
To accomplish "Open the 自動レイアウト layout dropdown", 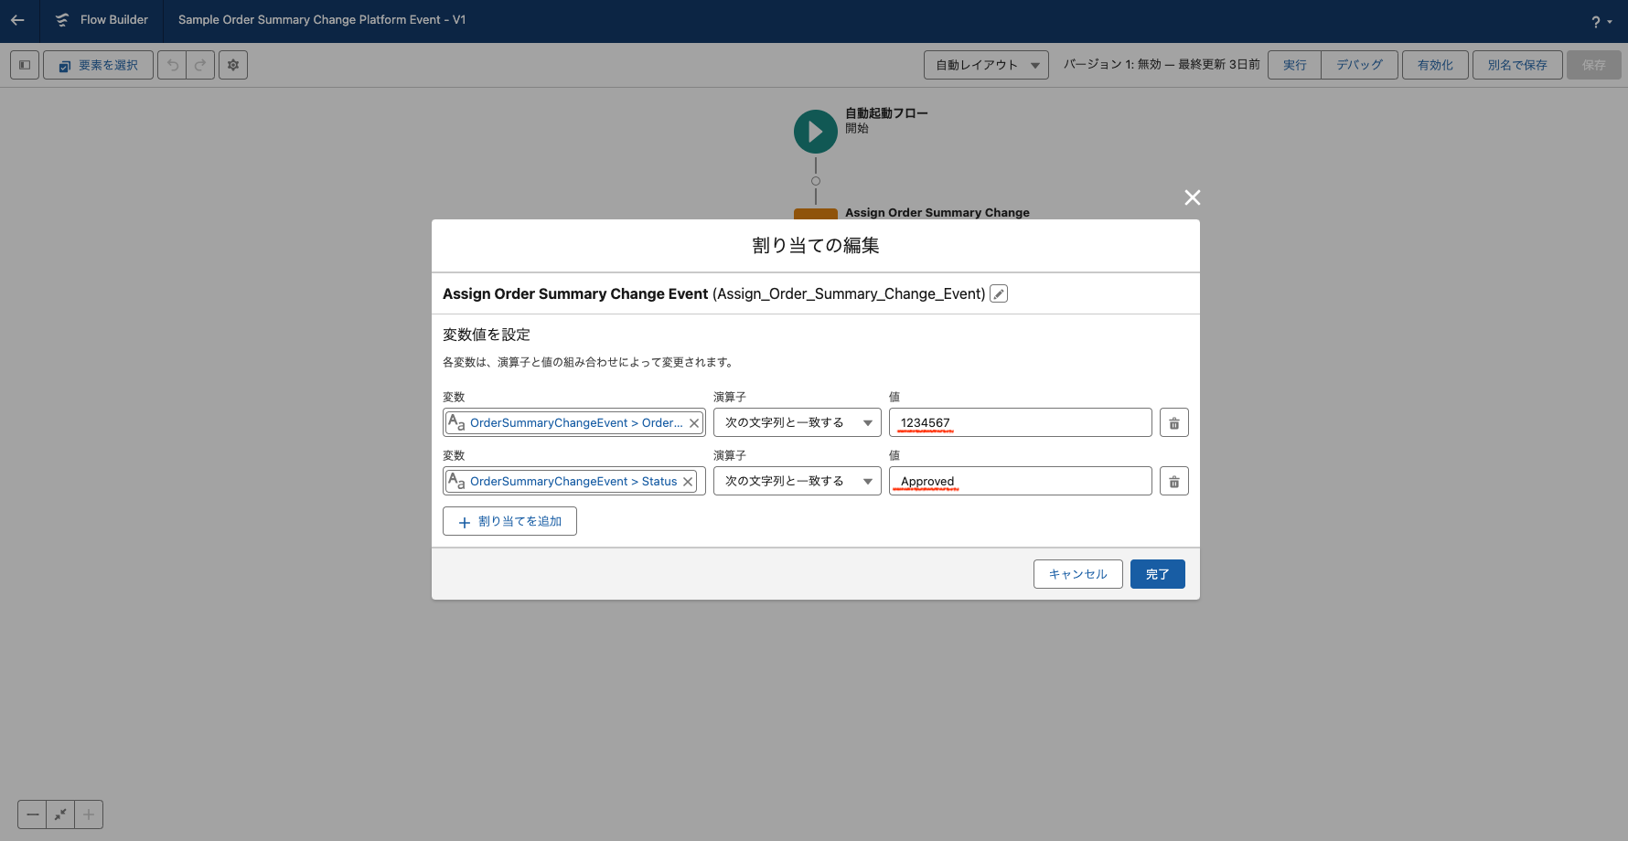I will [x=986, y=65].
